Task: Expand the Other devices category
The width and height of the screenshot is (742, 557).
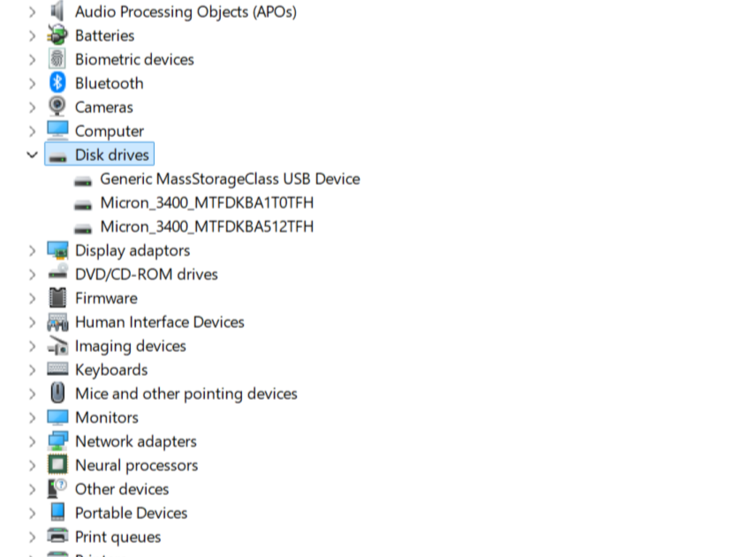Action: (x=32, y=489)
